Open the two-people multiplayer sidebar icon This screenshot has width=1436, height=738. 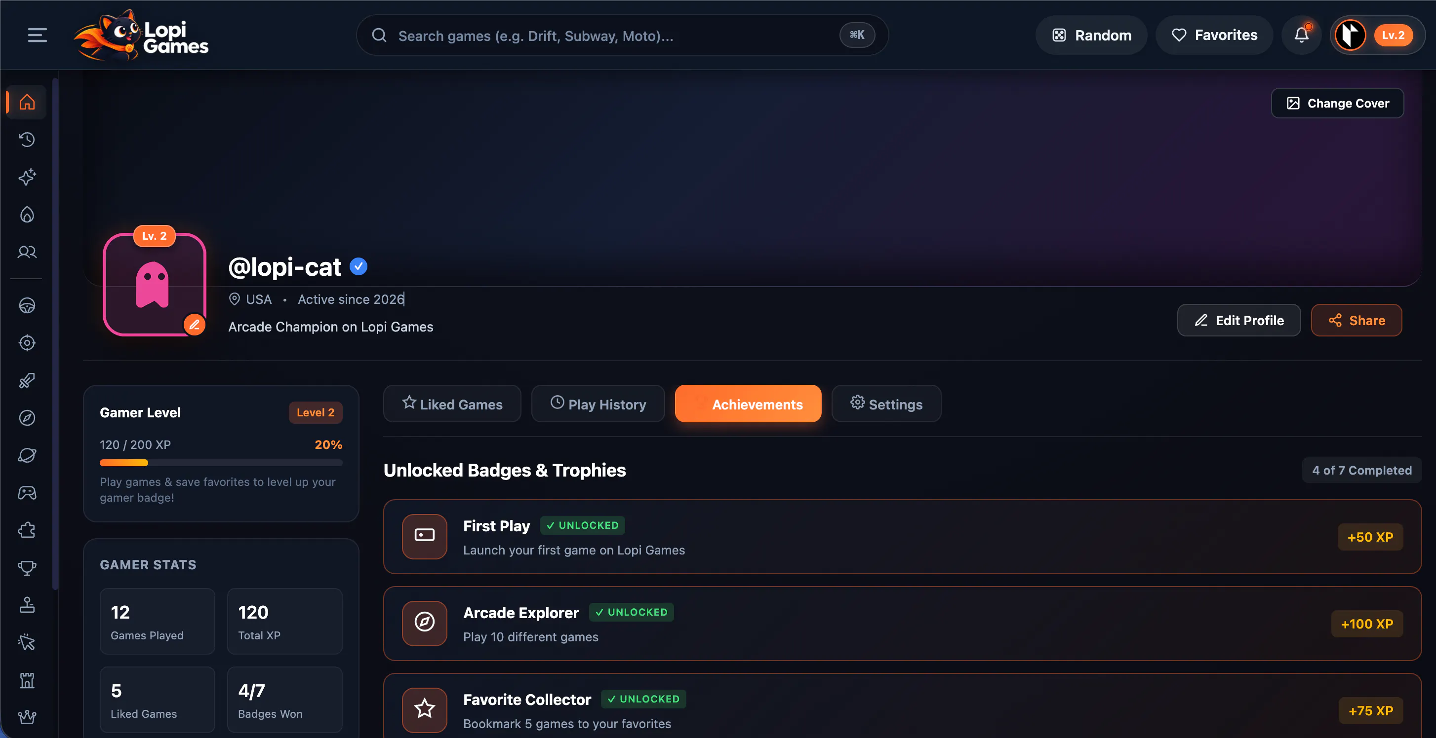click(x=27, y=252)
